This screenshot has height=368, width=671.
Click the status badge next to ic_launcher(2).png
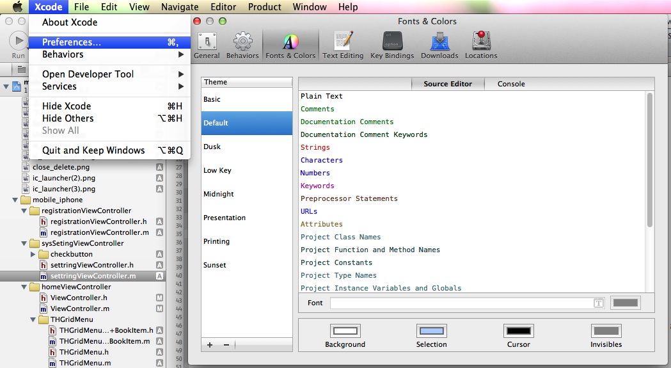(x=160, y=178)
